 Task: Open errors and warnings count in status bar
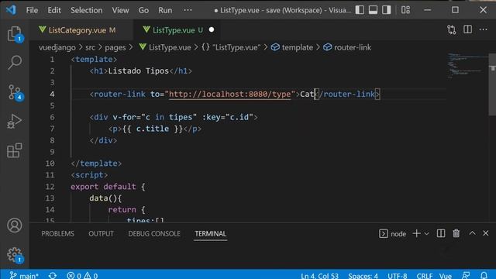pos(82,275)
